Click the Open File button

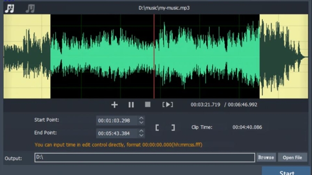pos(292,157)
